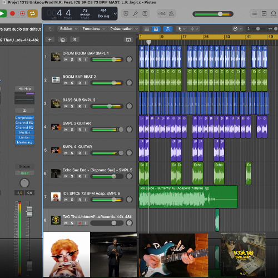Viewport: 278px width, 278px height.
Task: Open the List Editors icon
Action: tap(254, 13)
